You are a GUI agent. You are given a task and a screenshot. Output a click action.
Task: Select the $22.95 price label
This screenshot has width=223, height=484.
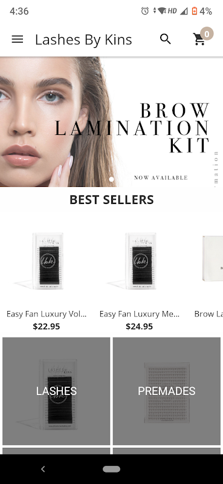pyautogui.click(x=47, y=326)
